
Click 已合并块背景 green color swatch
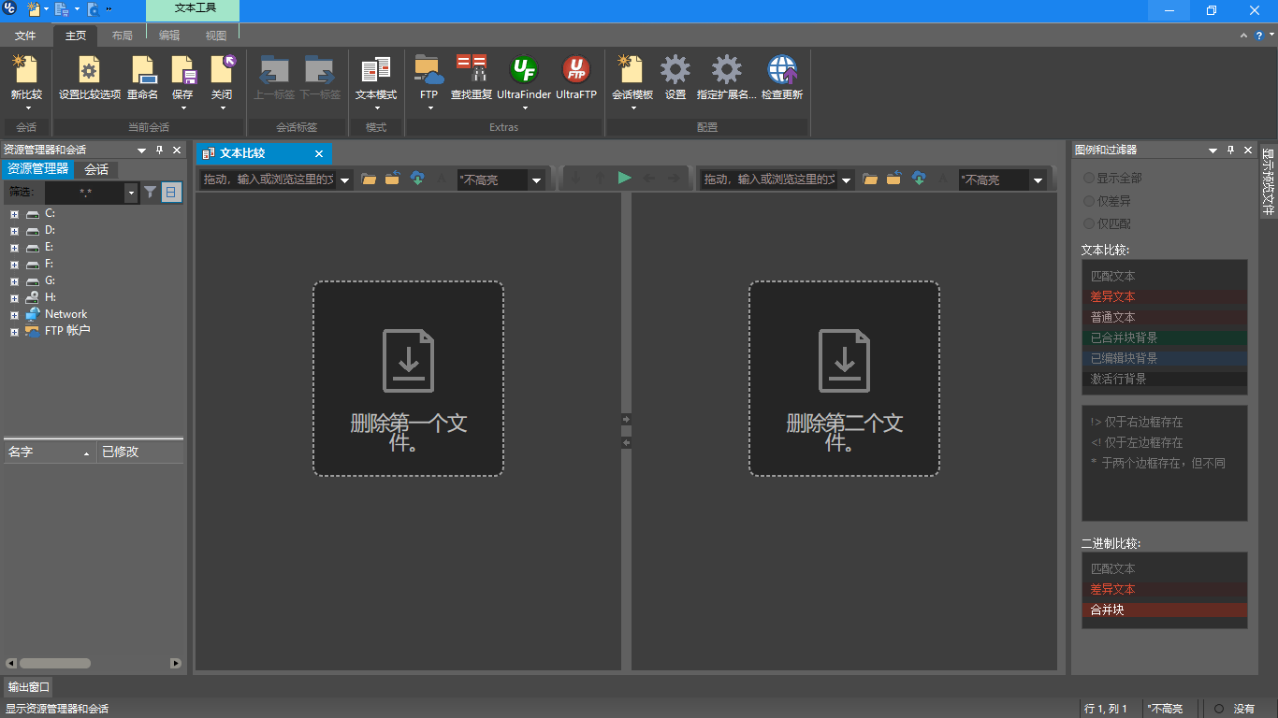point(1165,337)
